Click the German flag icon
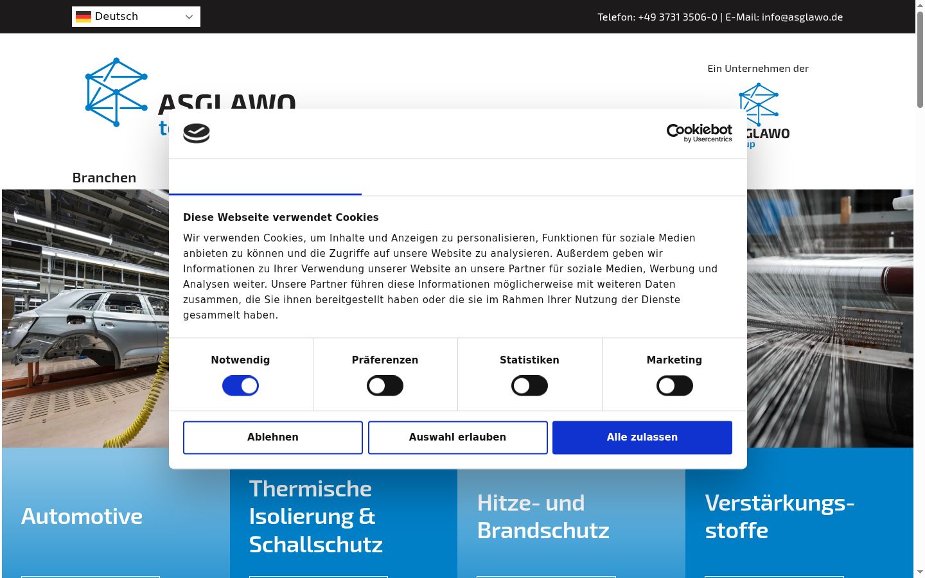This screenshot has width=925, height=578. (x=84, y=17)
